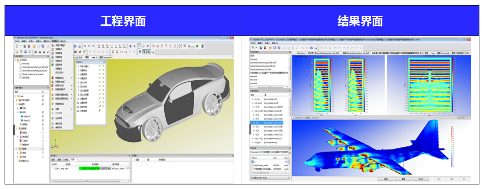Click the open-folder icon in the left window toolbar

34,46
